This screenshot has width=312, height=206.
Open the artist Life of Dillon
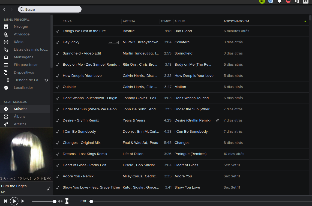(133, 154)
